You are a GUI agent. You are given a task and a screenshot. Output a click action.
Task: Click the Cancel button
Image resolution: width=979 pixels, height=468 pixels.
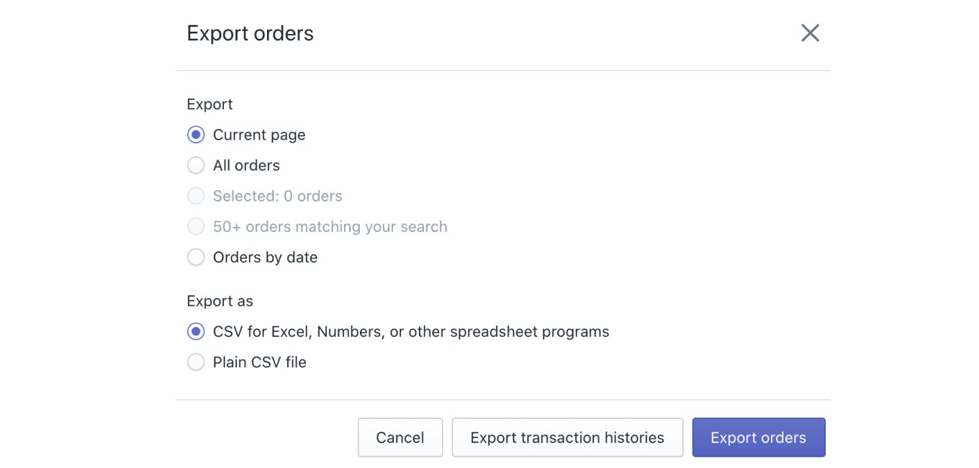(400, 438)
